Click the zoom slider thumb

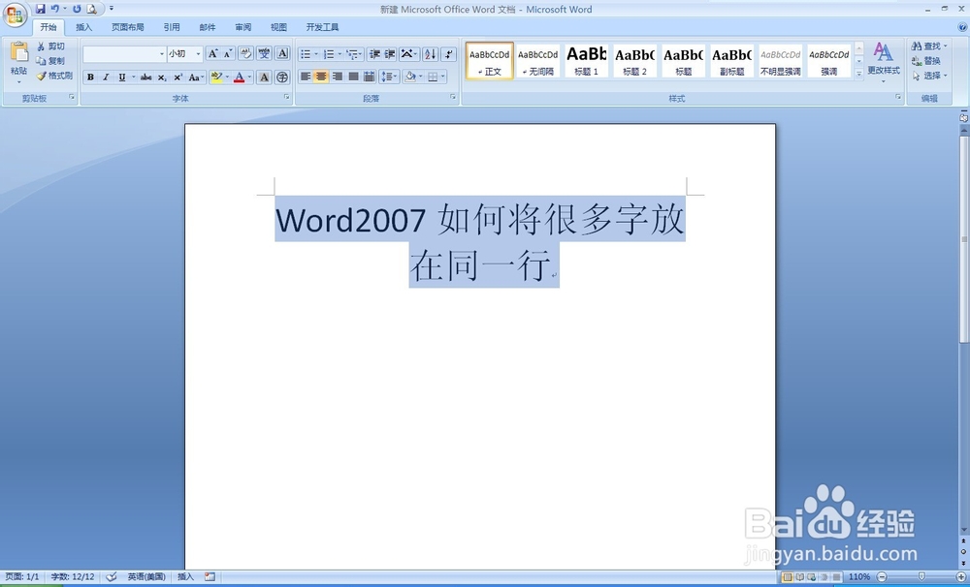921,576
